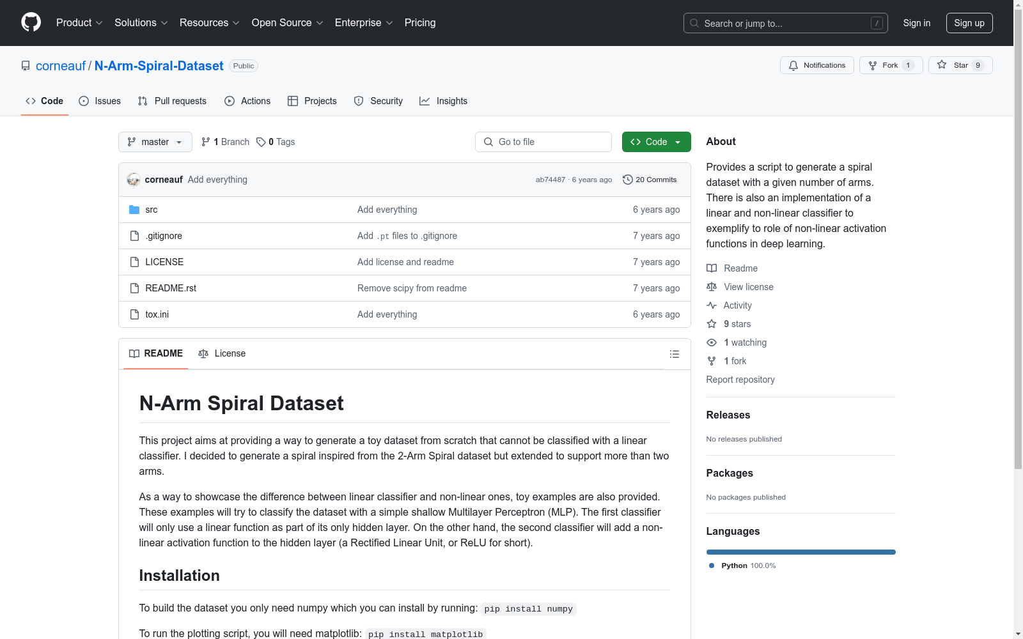This screenshot has width=1023, height=639.
Task: Open the green Code dropdown button
Action: coord(656,142)
